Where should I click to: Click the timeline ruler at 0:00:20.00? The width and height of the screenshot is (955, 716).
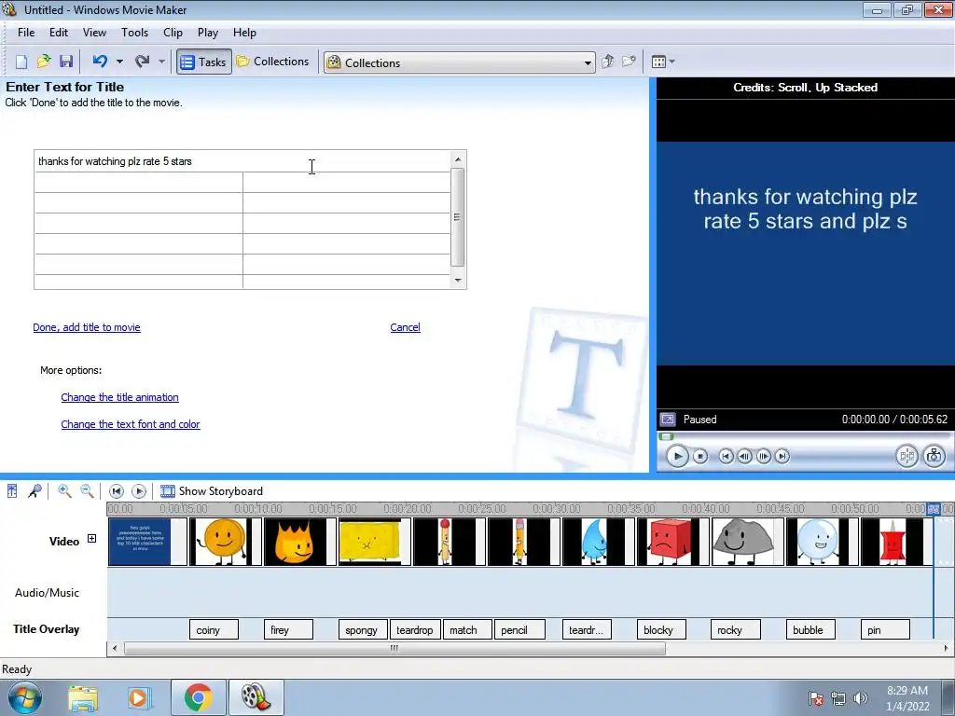point(407,508)
